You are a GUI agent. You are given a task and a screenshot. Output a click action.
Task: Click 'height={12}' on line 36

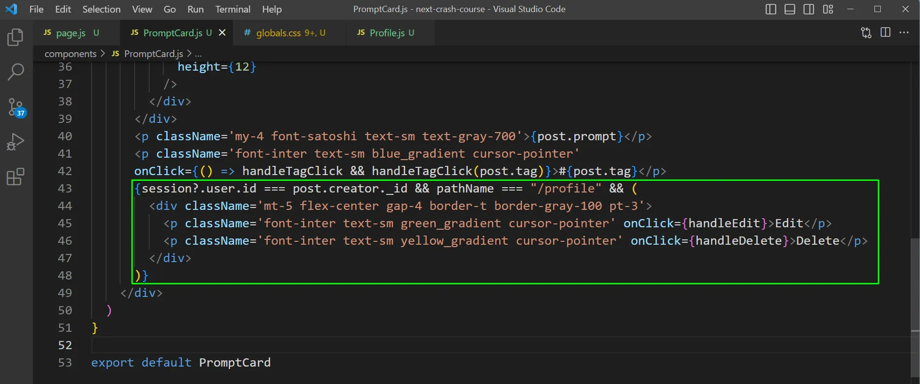pos(217,67)
